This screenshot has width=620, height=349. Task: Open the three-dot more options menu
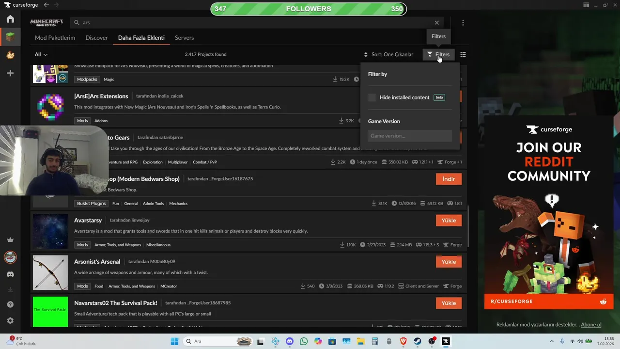click(463, 22)
